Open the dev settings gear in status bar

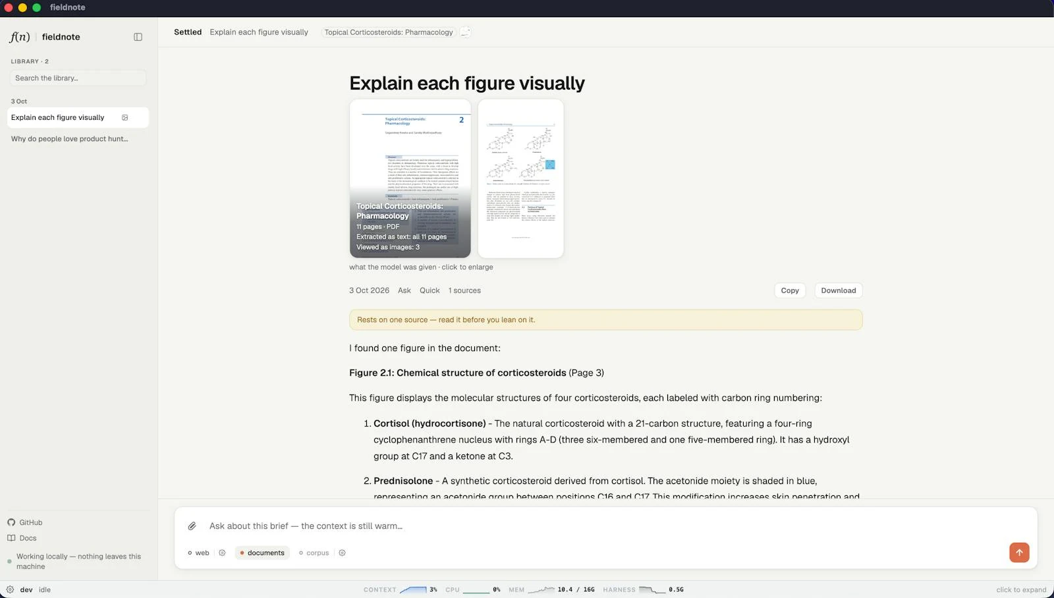[10, 590]
